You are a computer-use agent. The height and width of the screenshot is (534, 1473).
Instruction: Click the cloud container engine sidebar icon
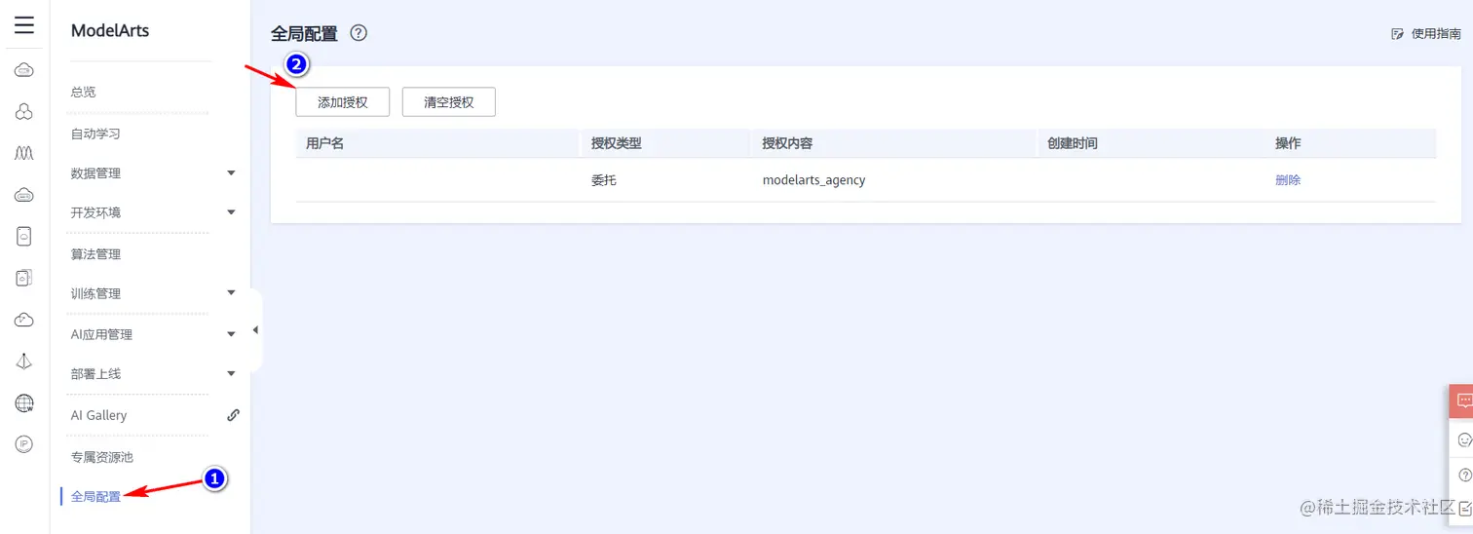tap(24, 195)
